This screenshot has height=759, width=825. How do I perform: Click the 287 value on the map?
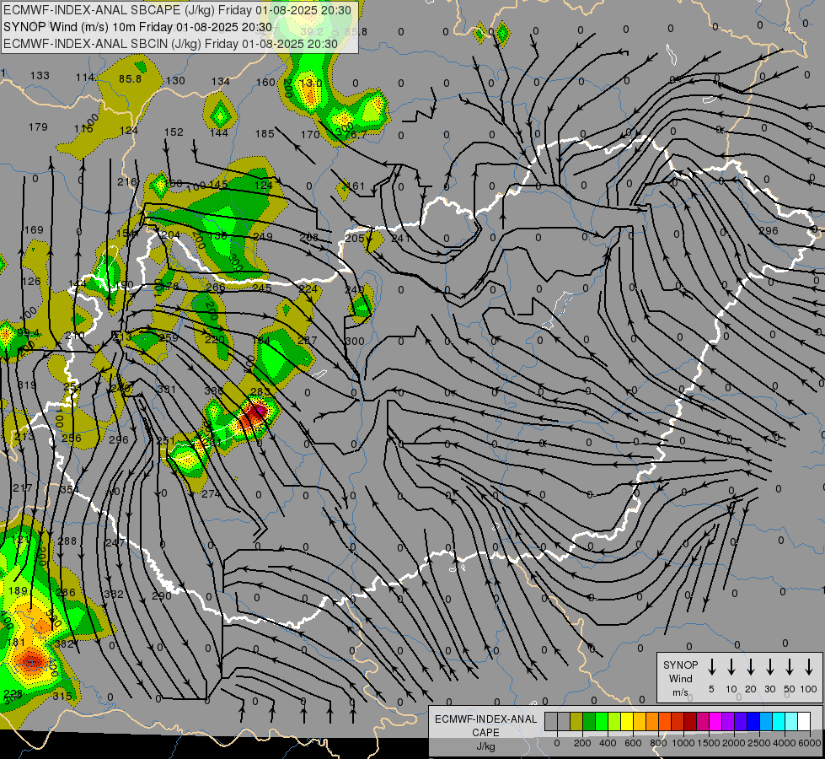308,341
